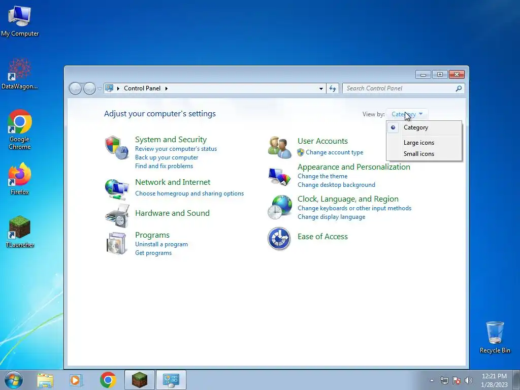The height and width of the screenshot is (390, 520).
Task: Show hidden tray icons arrow
Action: pyautogui.click(x=432, y=380)
